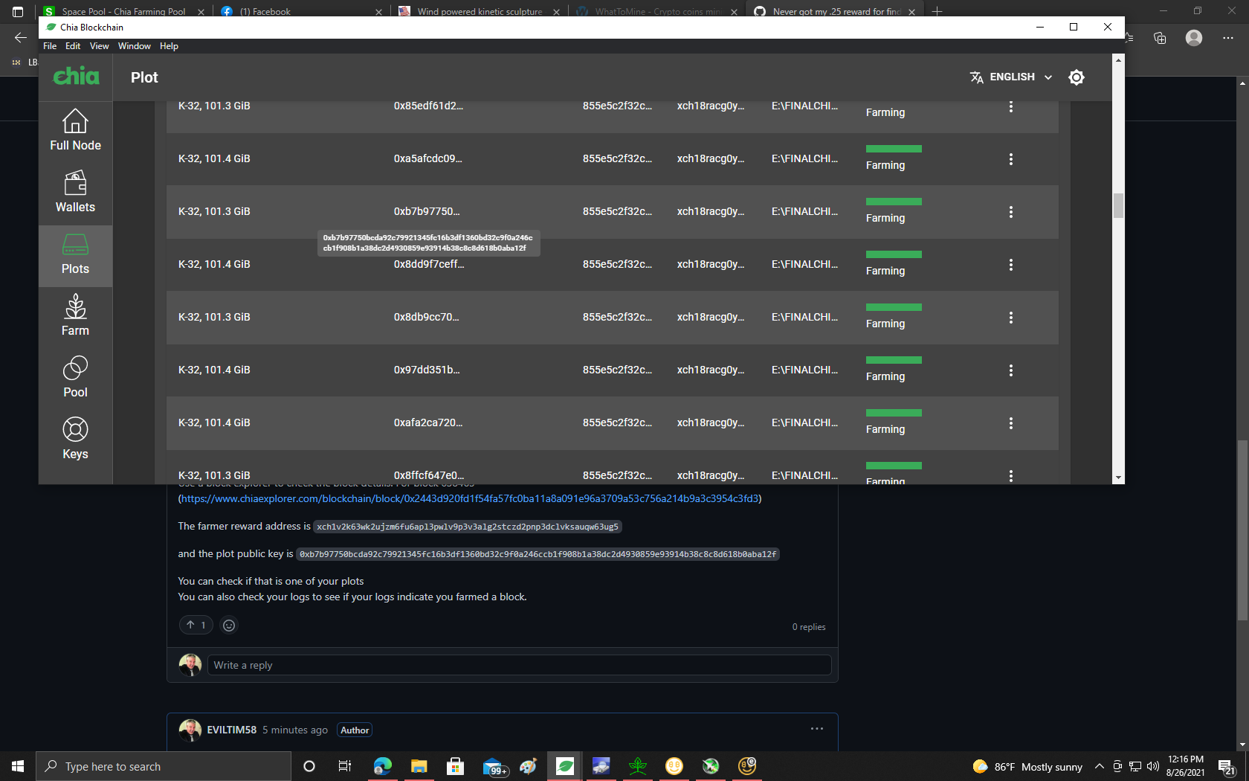Toggle dark/light theme sun icon

(x=1076, y=77)
